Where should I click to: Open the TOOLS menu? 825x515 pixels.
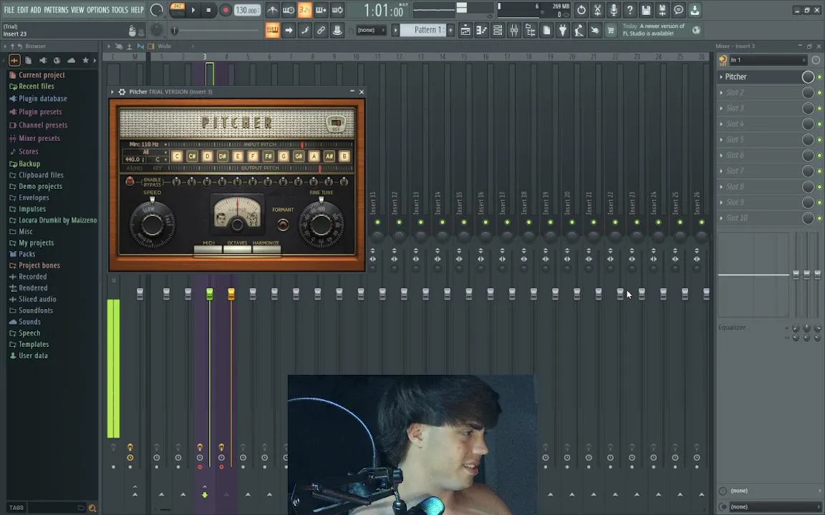coord(120,10)
